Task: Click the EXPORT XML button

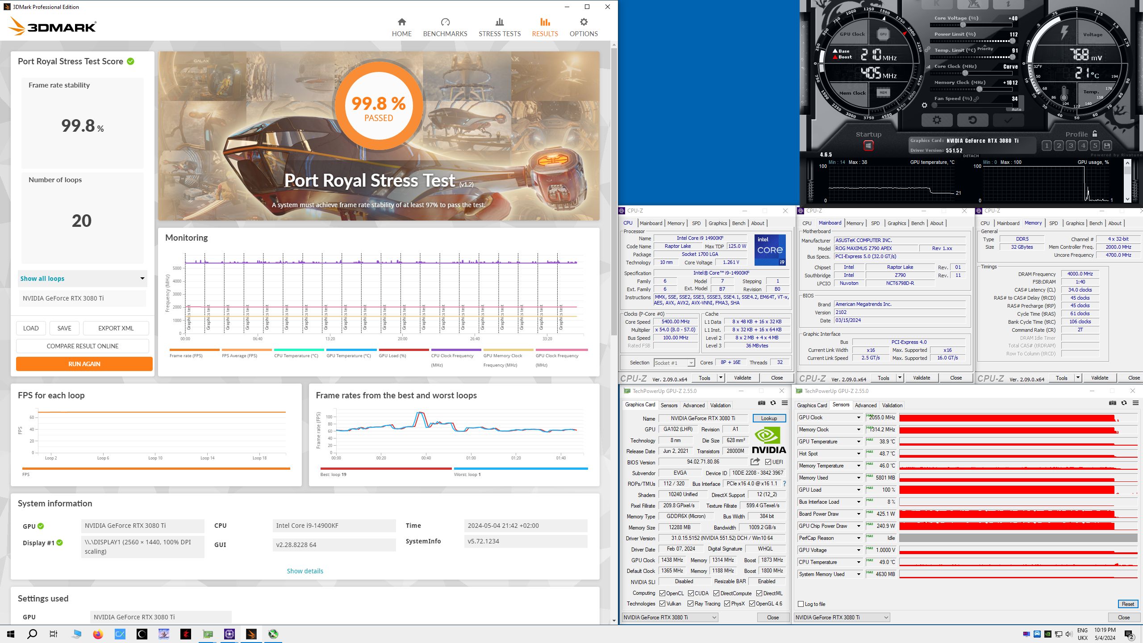Action: click(116, 328)
